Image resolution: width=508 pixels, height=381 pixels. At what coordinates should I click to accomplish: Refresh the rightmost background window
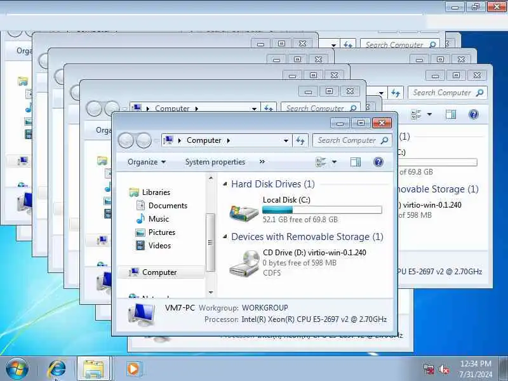coord(395,93)
